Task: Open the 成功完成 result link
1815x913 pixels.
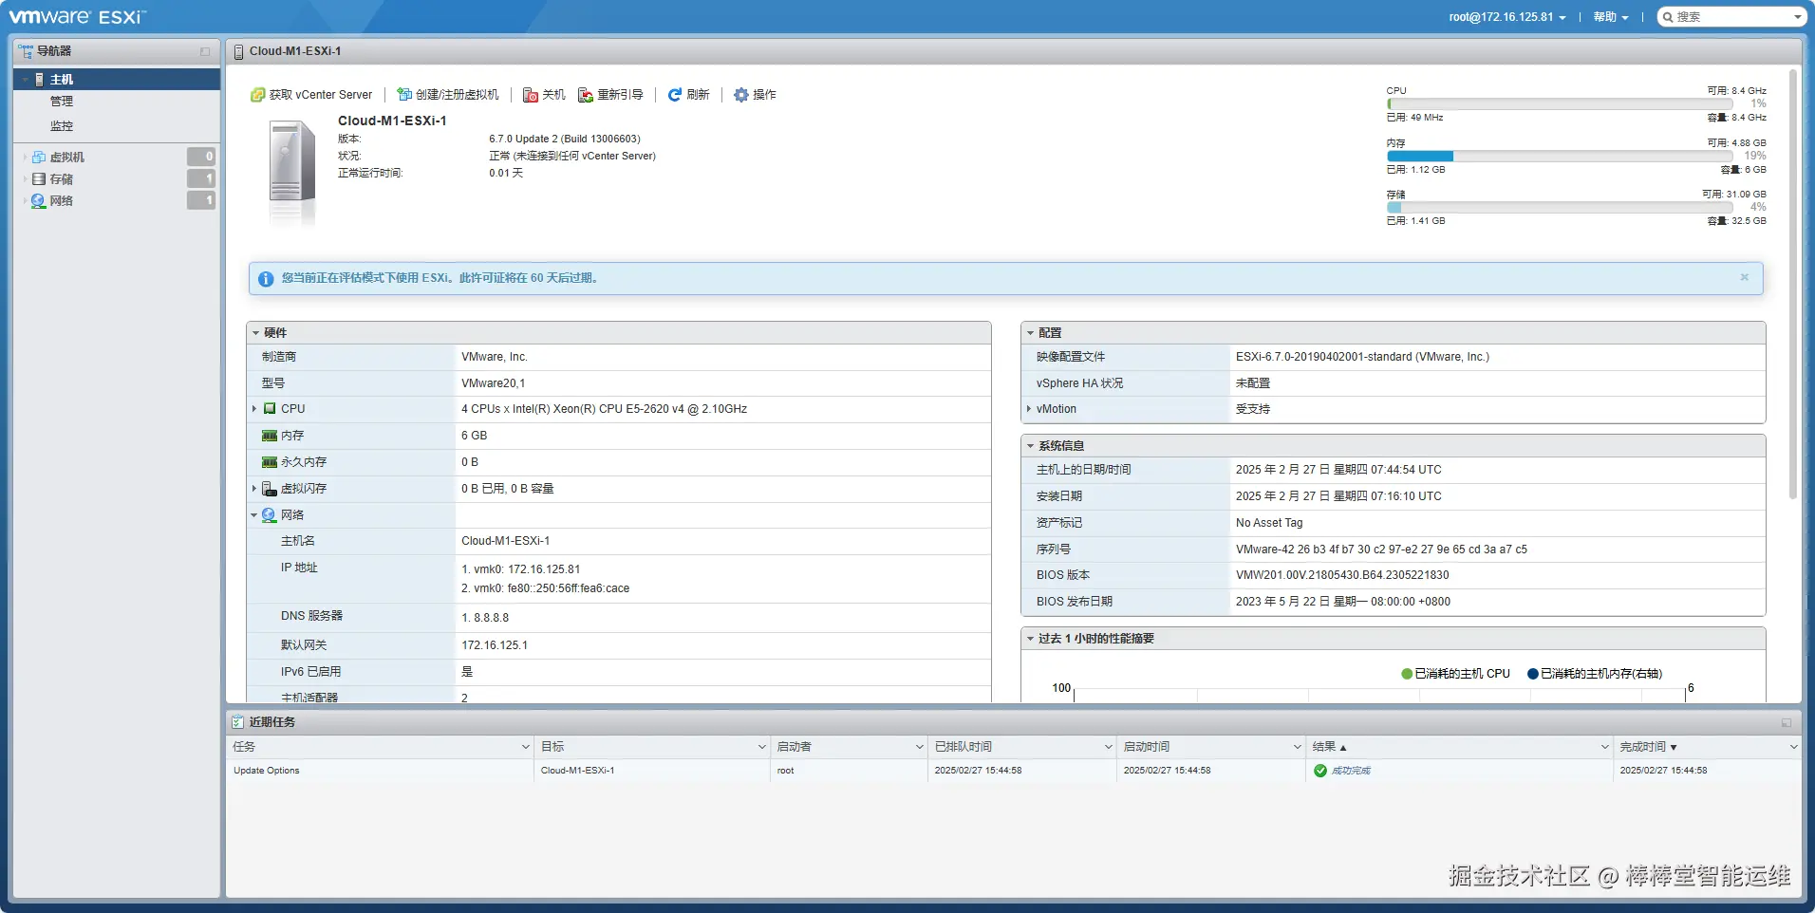Action: click(1351, 771)
